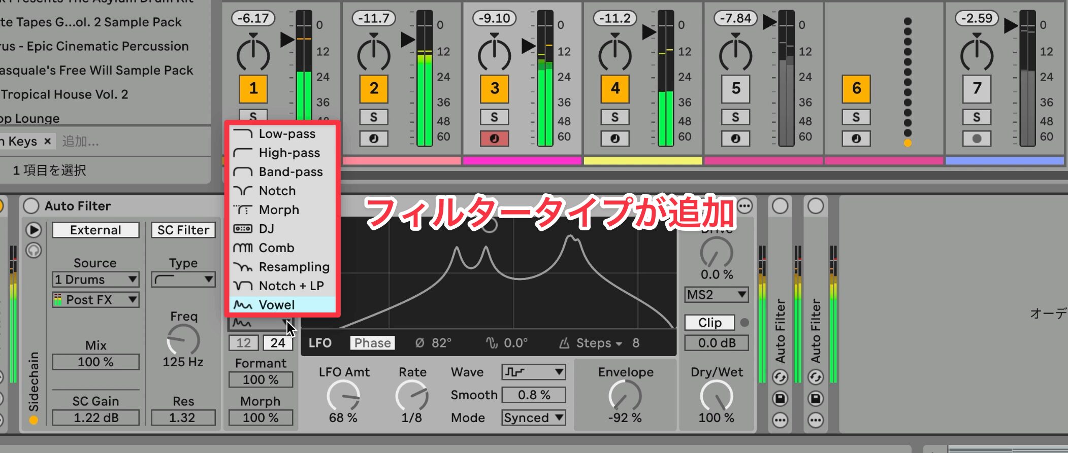Toggle track 3 activator button

[495, 88]
